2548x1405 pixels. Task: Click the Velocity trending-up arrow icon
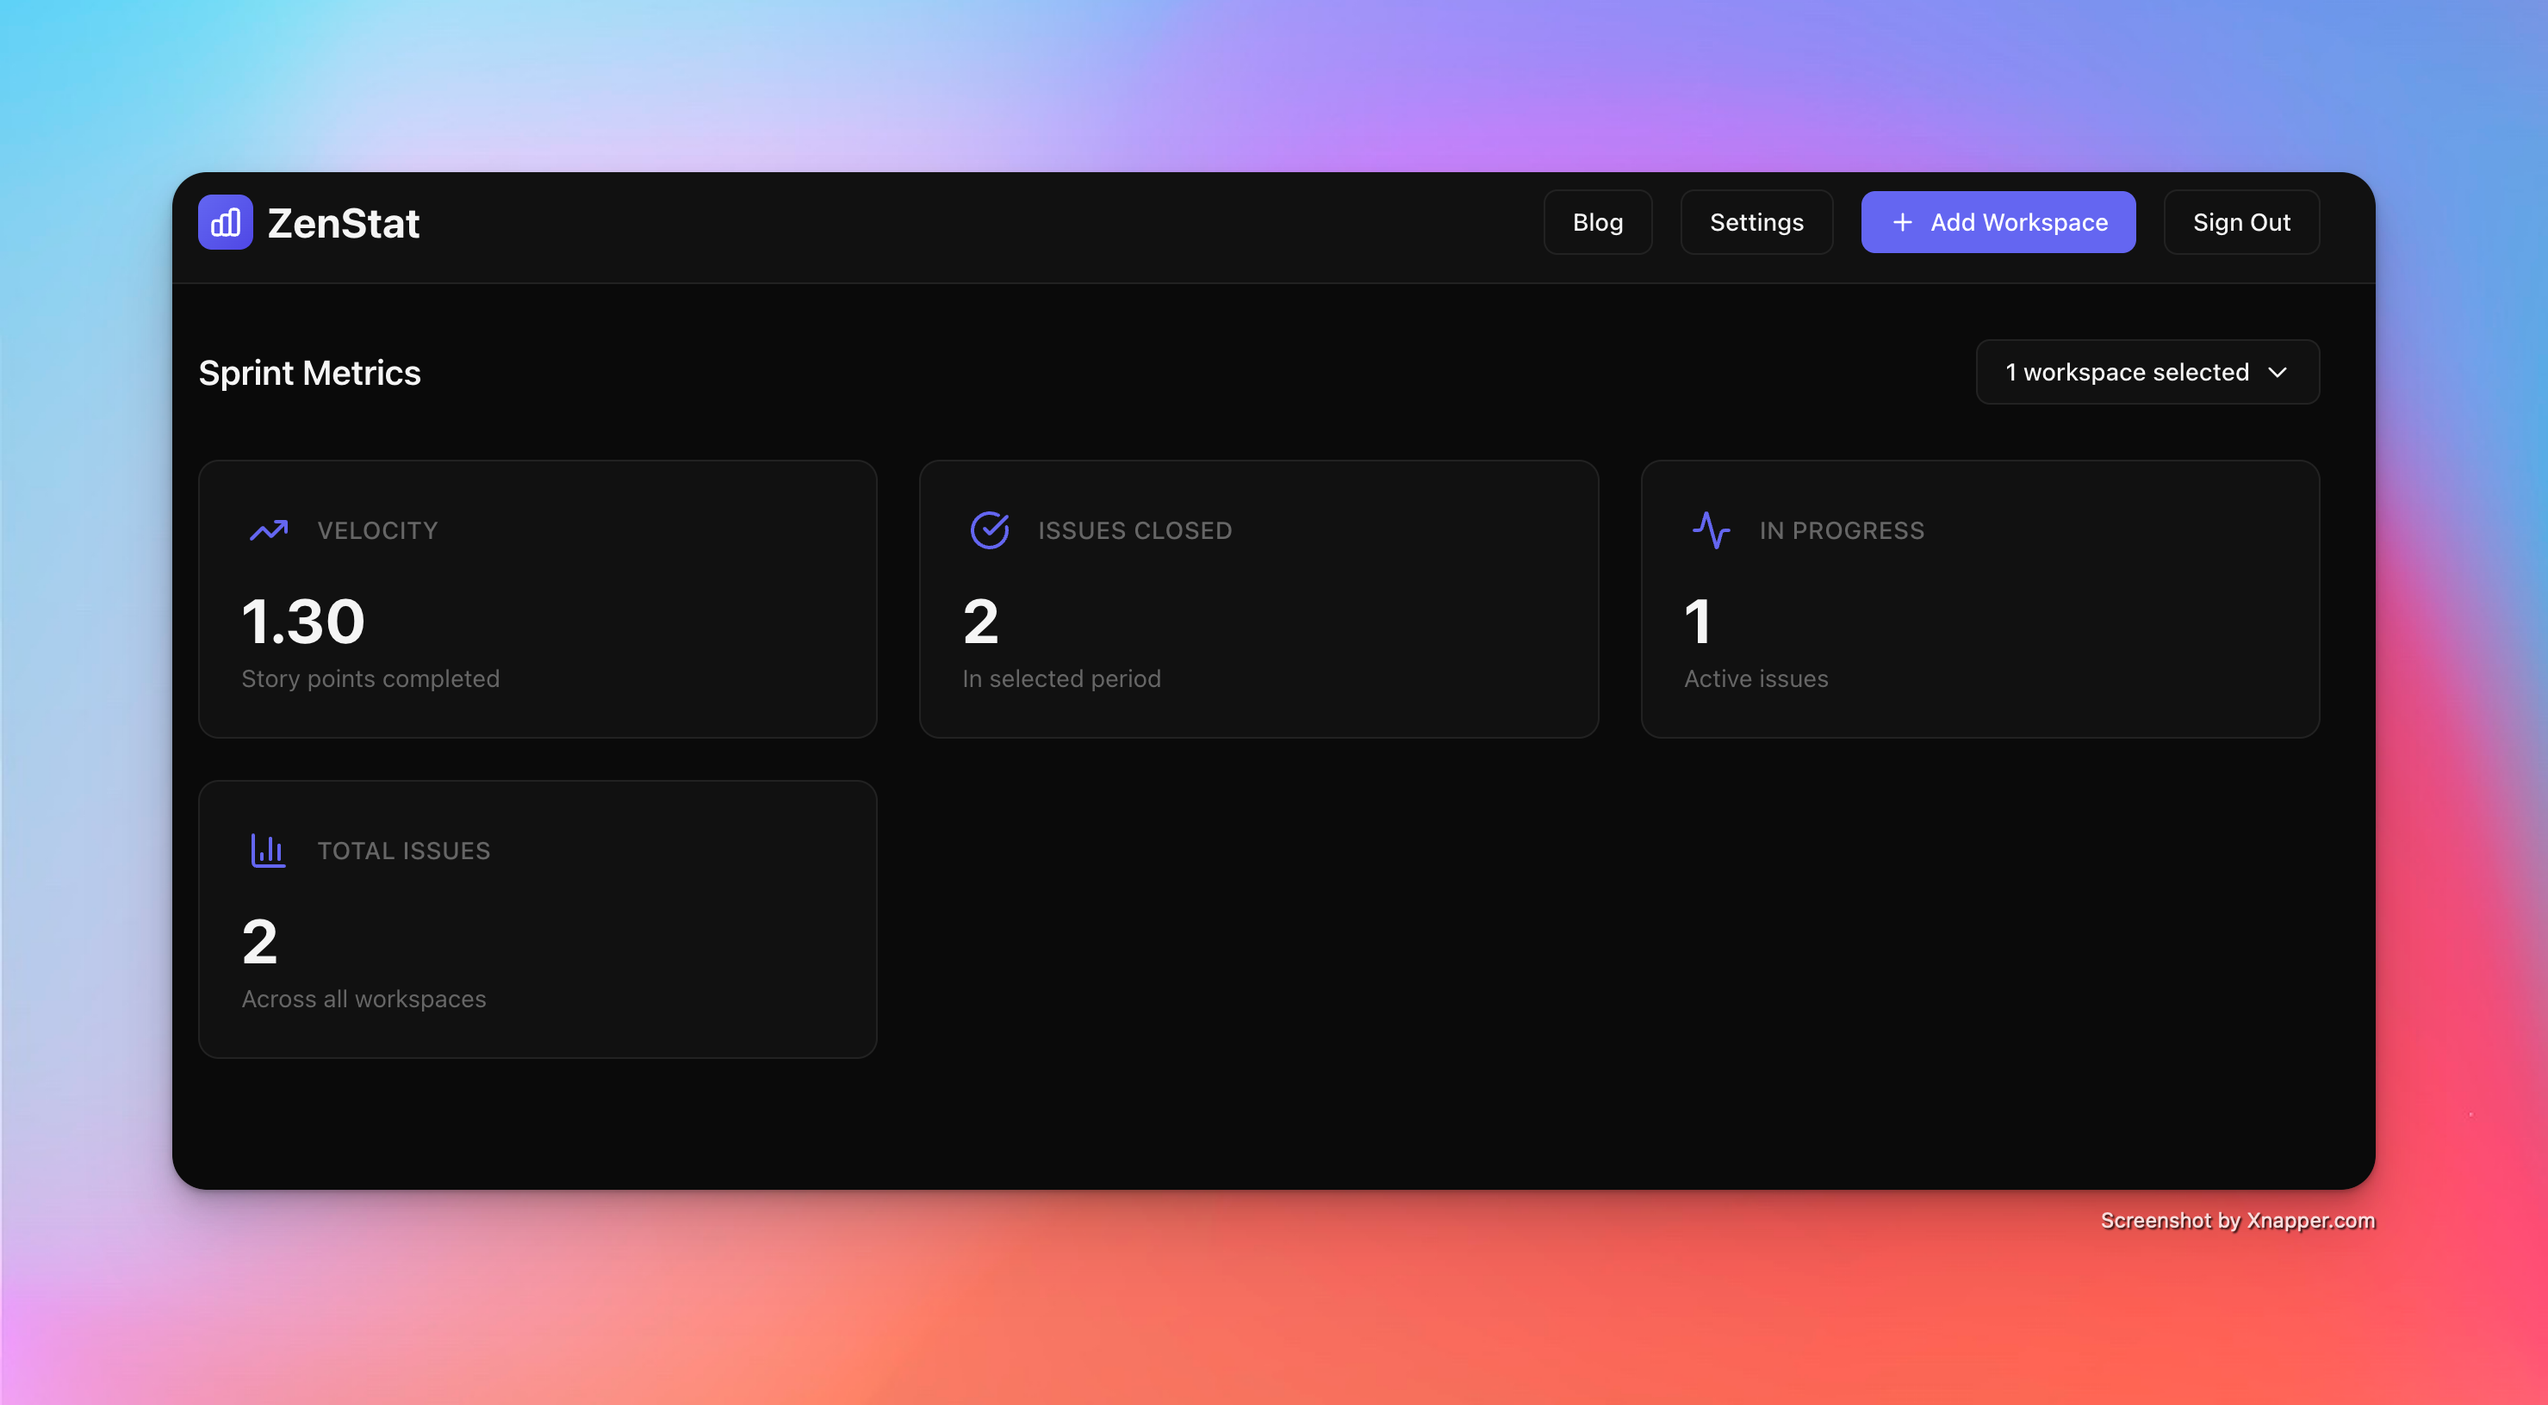point(268,531)
